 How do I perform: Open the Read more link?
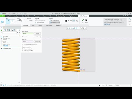[x=107, y=24]
